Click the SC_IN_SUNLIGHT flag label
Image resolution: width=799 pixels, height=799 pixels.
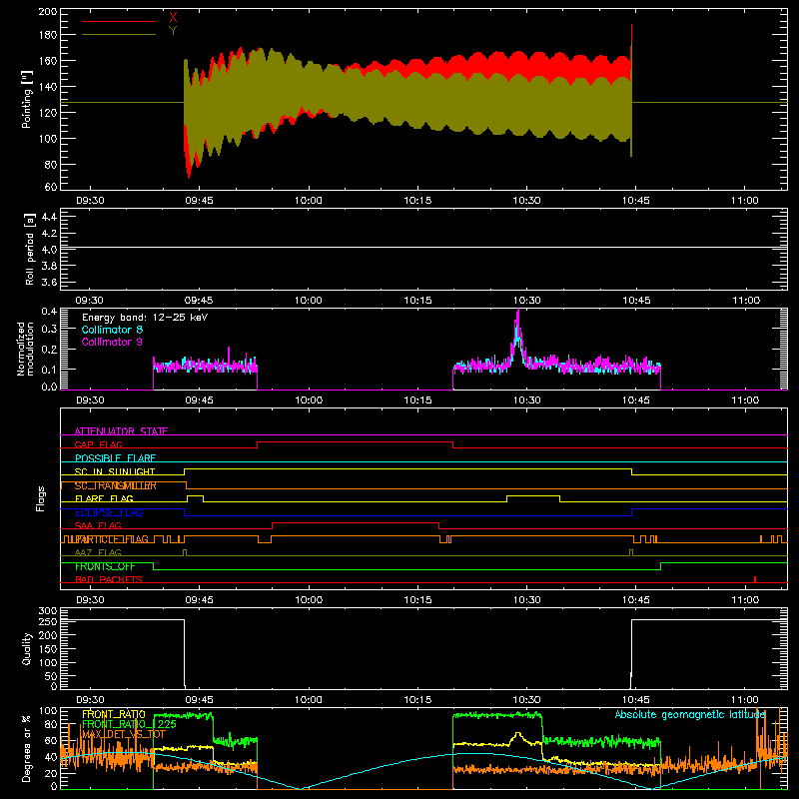[115, 471]
